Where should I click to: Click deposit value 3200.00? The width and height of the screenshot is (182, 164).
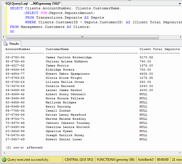pos(146,90)
